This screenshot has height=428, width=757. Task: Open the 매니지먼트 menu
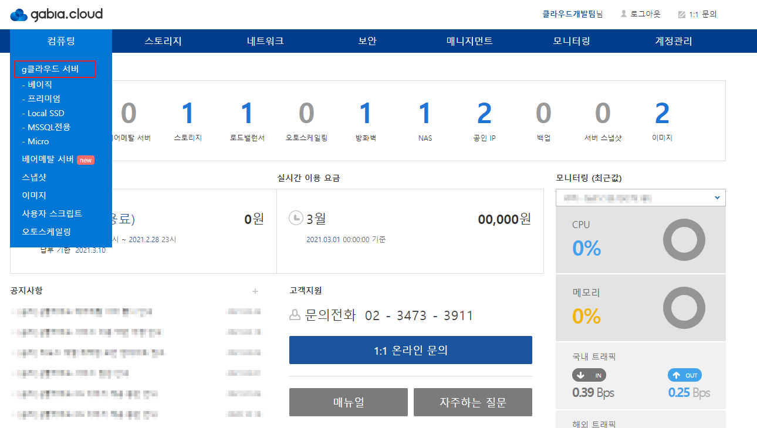pos(469,41)
